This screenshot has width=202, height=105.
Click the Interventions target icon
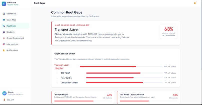pyautogui.click(x=4, y=44)
